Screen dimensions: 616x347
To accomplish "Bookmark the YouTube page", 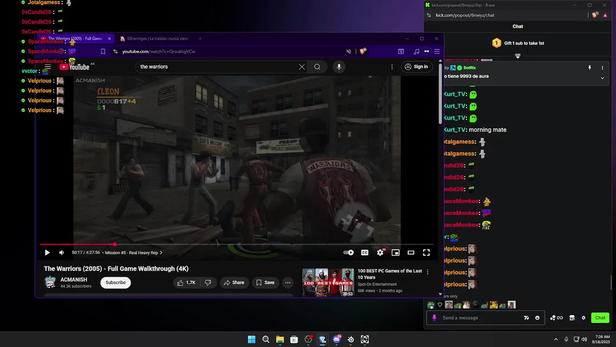I will pos(103,52).
